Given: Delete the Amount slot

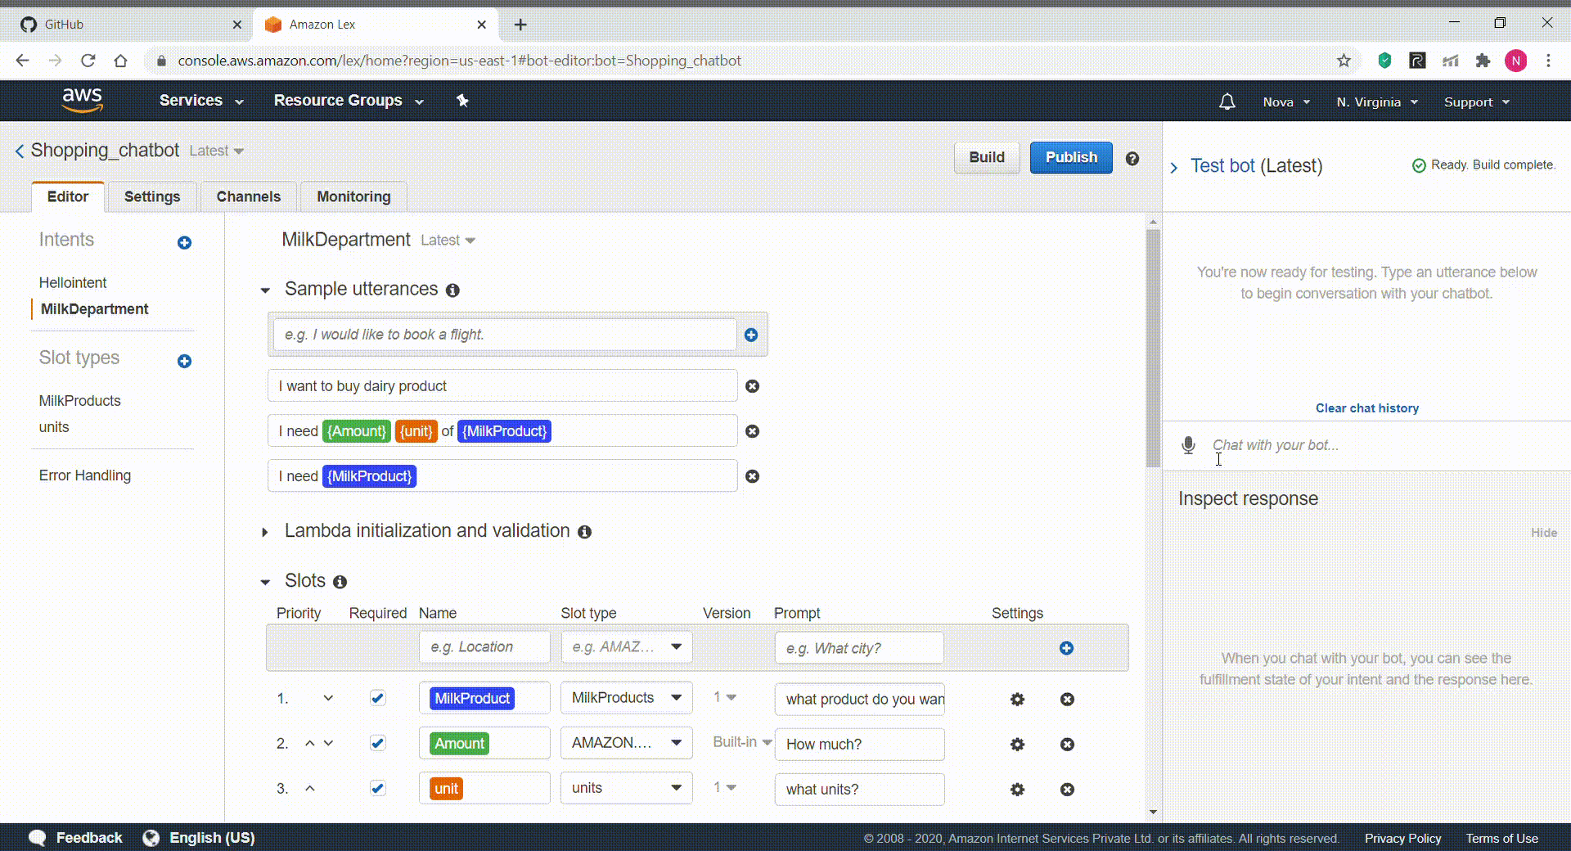Looking at the screenshot, I should pos(1067,744).
